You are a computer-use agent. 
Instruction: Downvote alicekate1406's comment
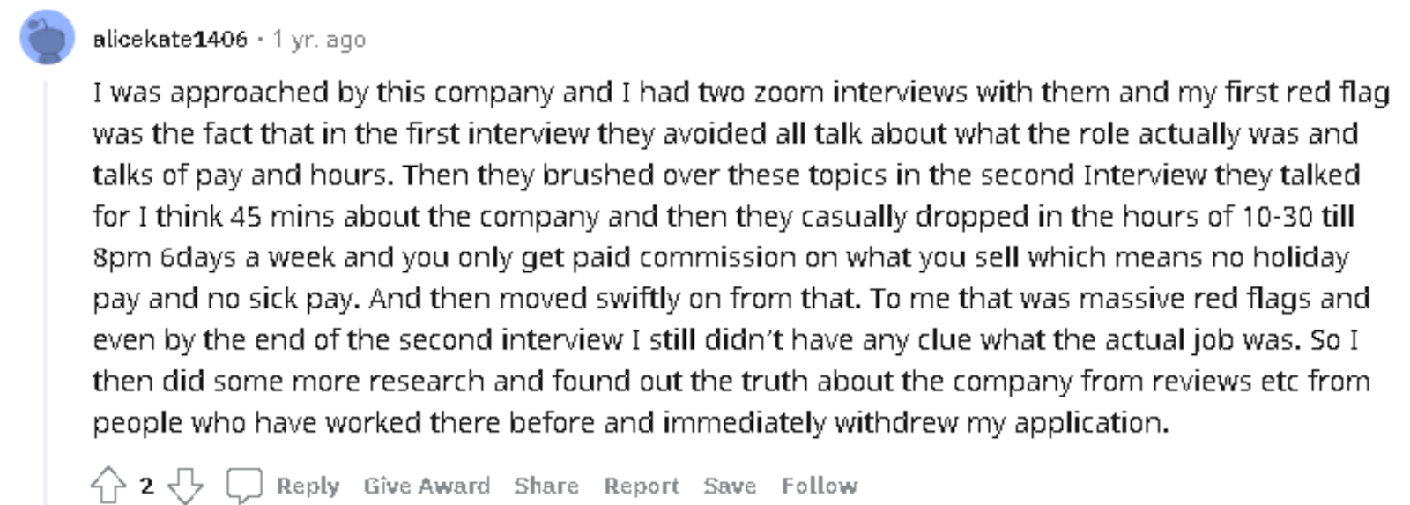pyautogui.click(x=185, y=485)
